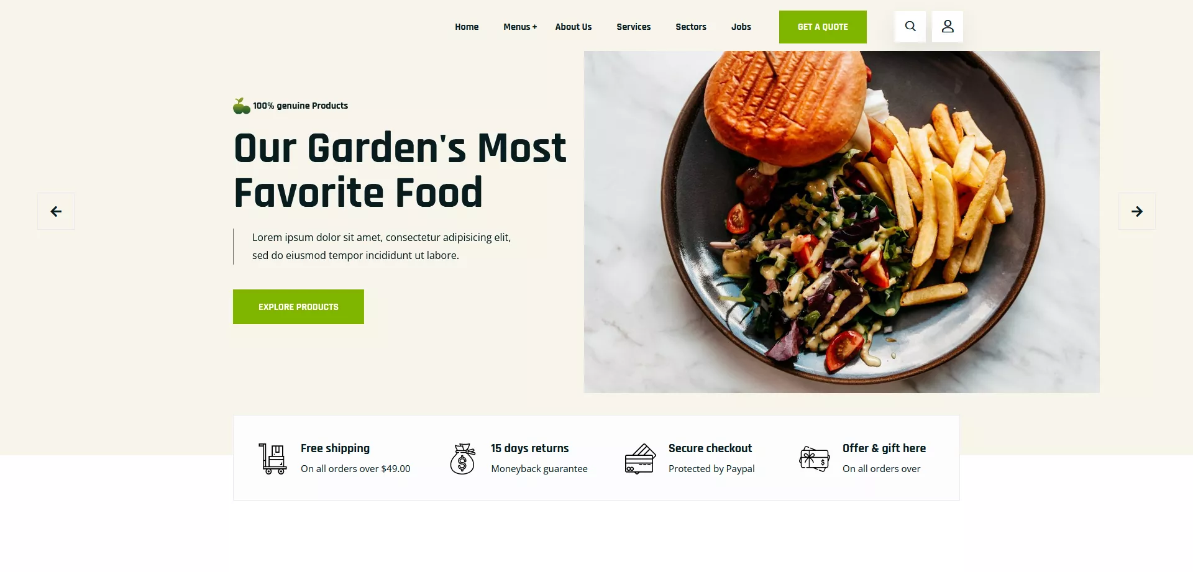This screenshot has height=572, width=1193.
Task: Click the gift voucher offer icon
Action: coord(815,459)
